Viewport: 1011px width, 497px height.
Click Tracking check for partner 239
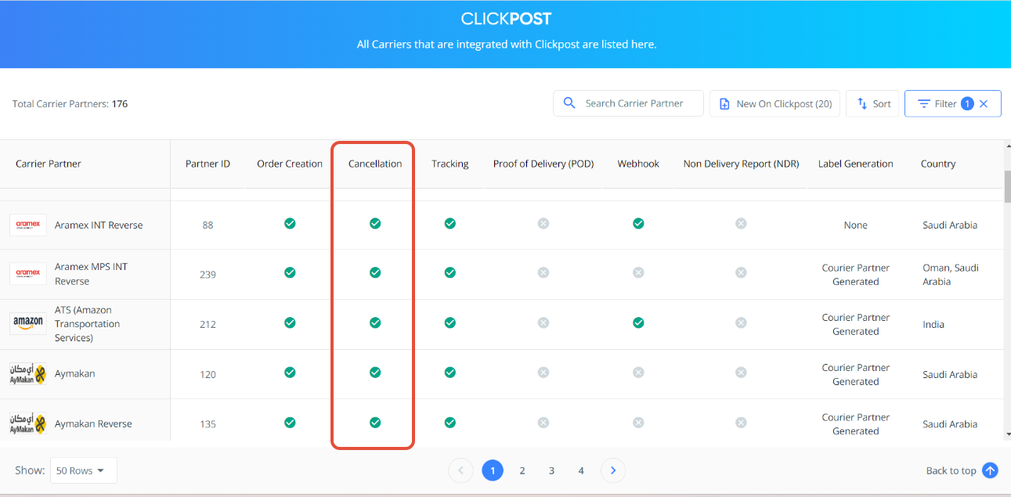[450, 272]
